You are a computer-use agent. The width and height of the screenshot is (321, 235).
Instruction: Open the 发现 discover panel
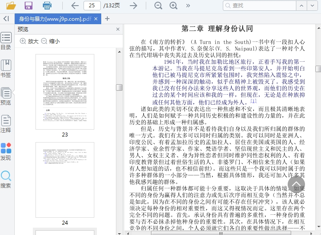tap(6, 152)
